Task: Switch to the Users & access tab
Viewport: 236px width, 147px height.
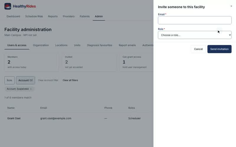Action: point(17,45)
